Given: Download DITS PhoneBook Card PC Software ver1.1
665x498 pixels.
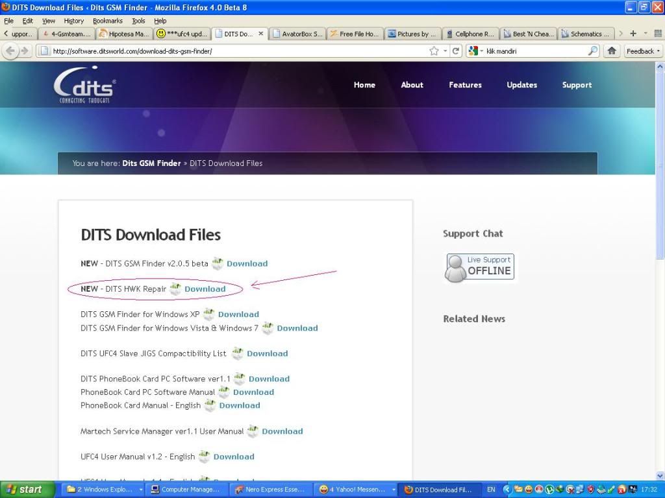Looking at the screenshot, I should (x=269, y=379).
